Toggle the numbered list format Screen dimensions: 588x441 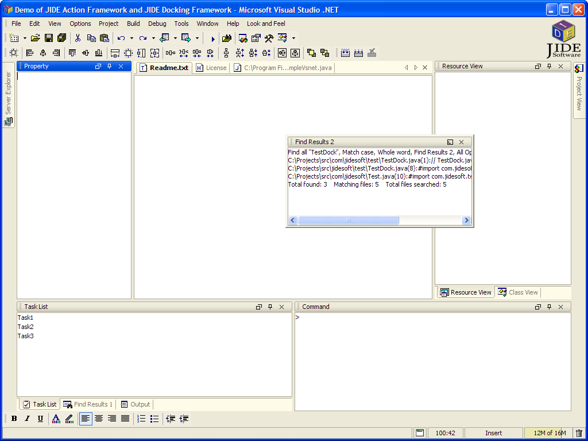pos(141,419)
